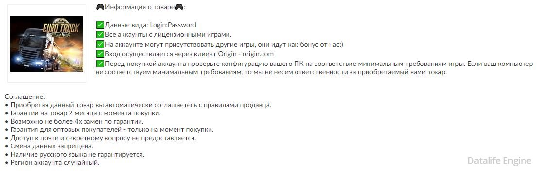Click the Соглашение heading
Screen dimensions: 542x176
[25, 97]
